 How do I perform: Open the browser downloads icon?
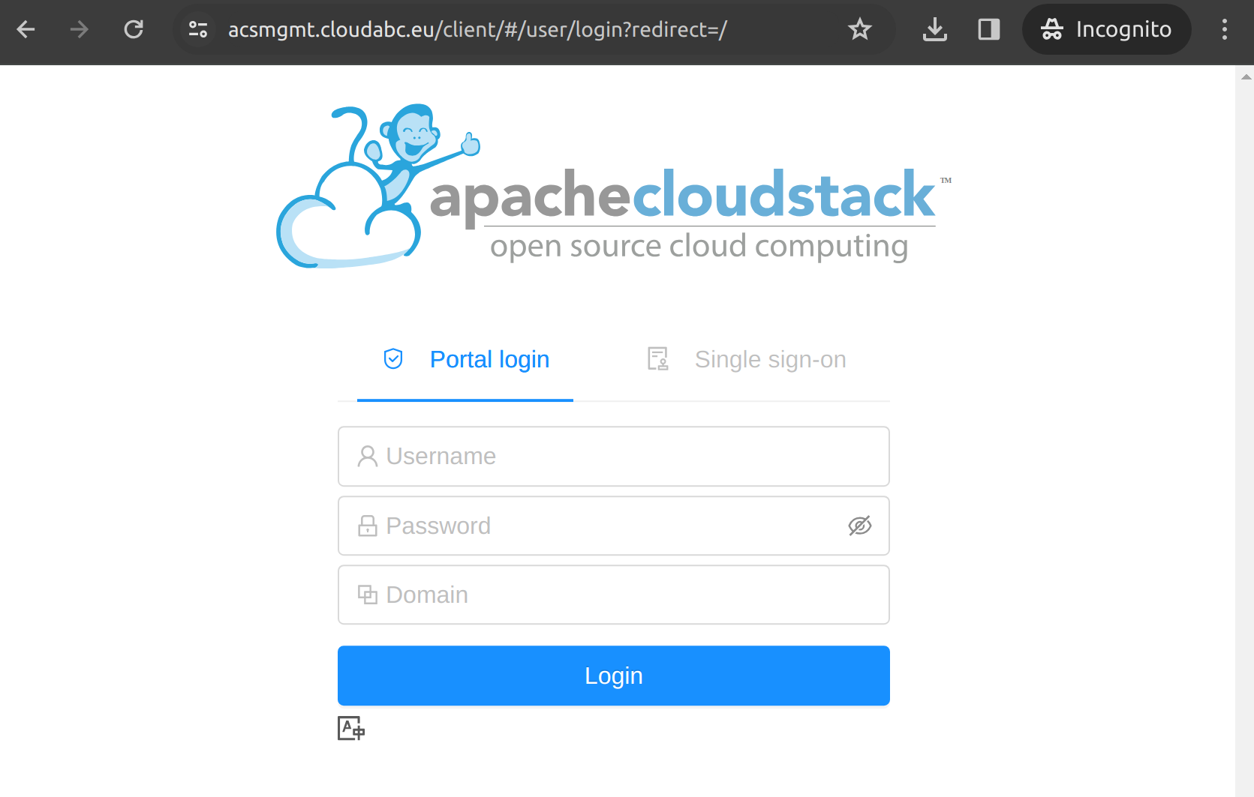(934, 29)
